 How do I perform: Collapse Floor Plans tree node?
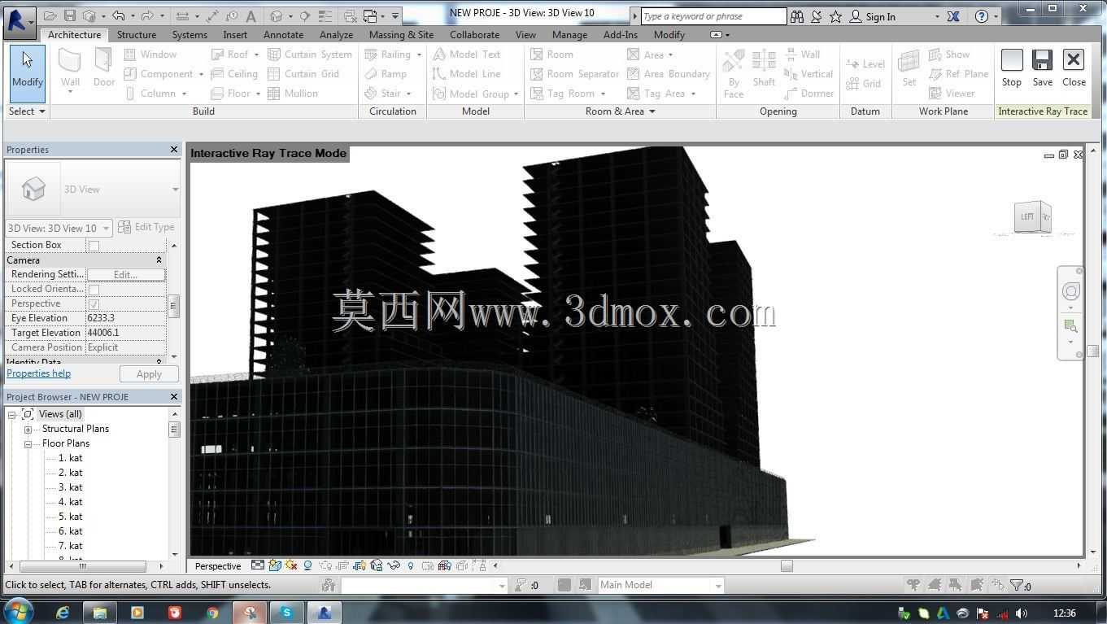[x=28, y=444]
